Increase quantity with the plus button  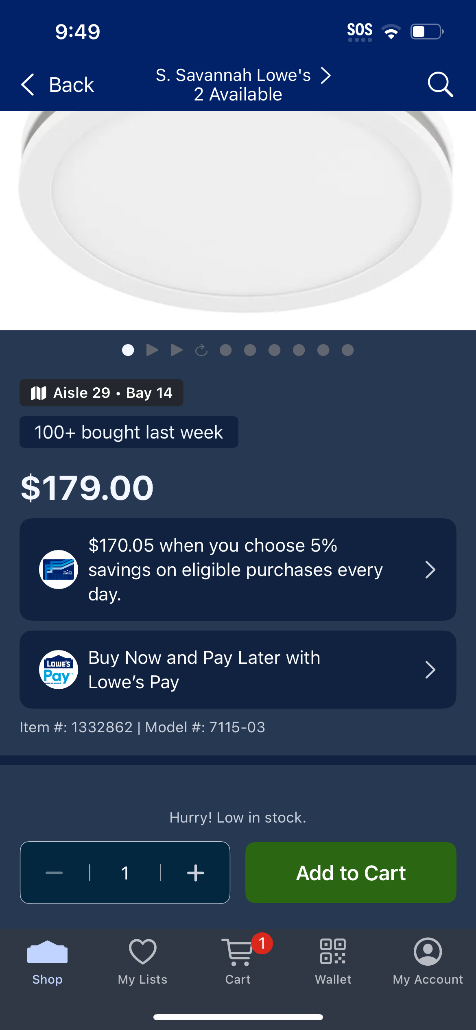tap(195, 873)
